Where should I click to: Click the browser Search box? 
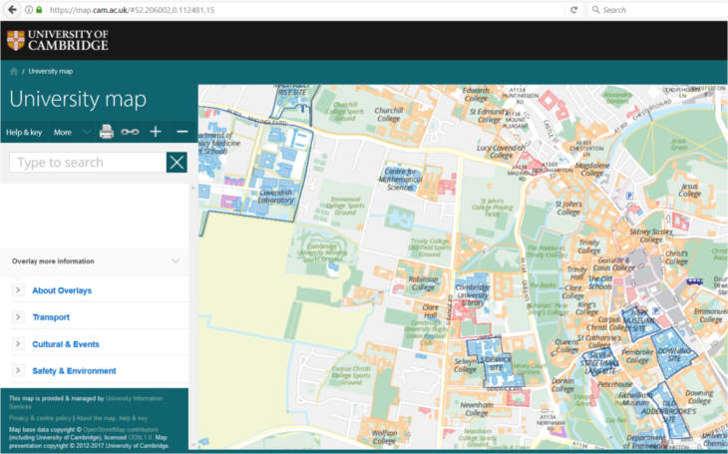[659, 10]
